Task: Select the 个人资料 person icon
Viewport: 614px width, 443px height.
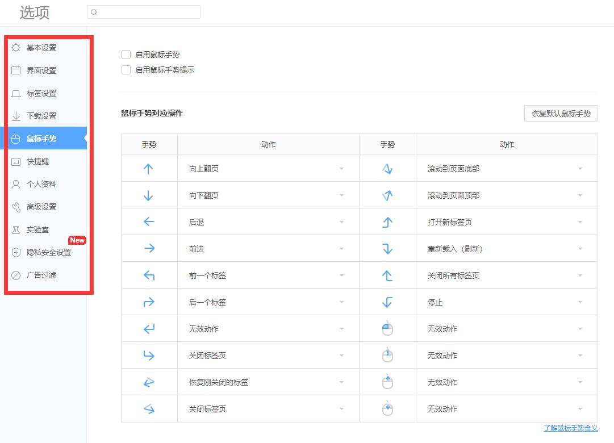Action: tap(16, 184)
